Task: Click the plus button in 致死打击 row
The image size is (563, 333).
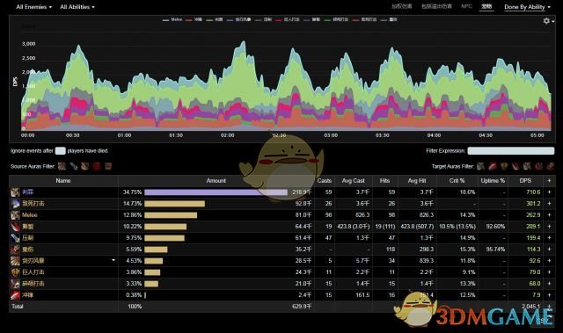Action: (549, 204)
